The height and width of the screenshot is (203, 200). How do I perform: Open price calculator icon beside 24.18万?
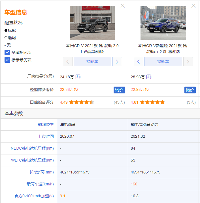pos(78,77)
